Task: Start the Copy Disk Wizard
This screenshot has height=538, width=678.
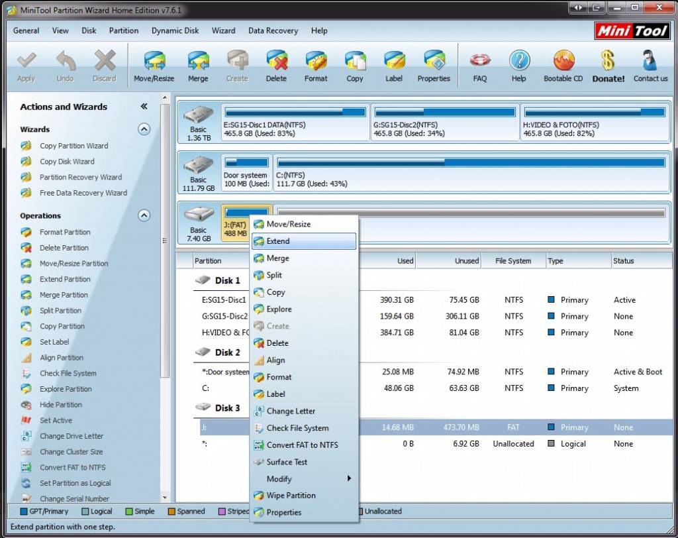Action: 67,162
